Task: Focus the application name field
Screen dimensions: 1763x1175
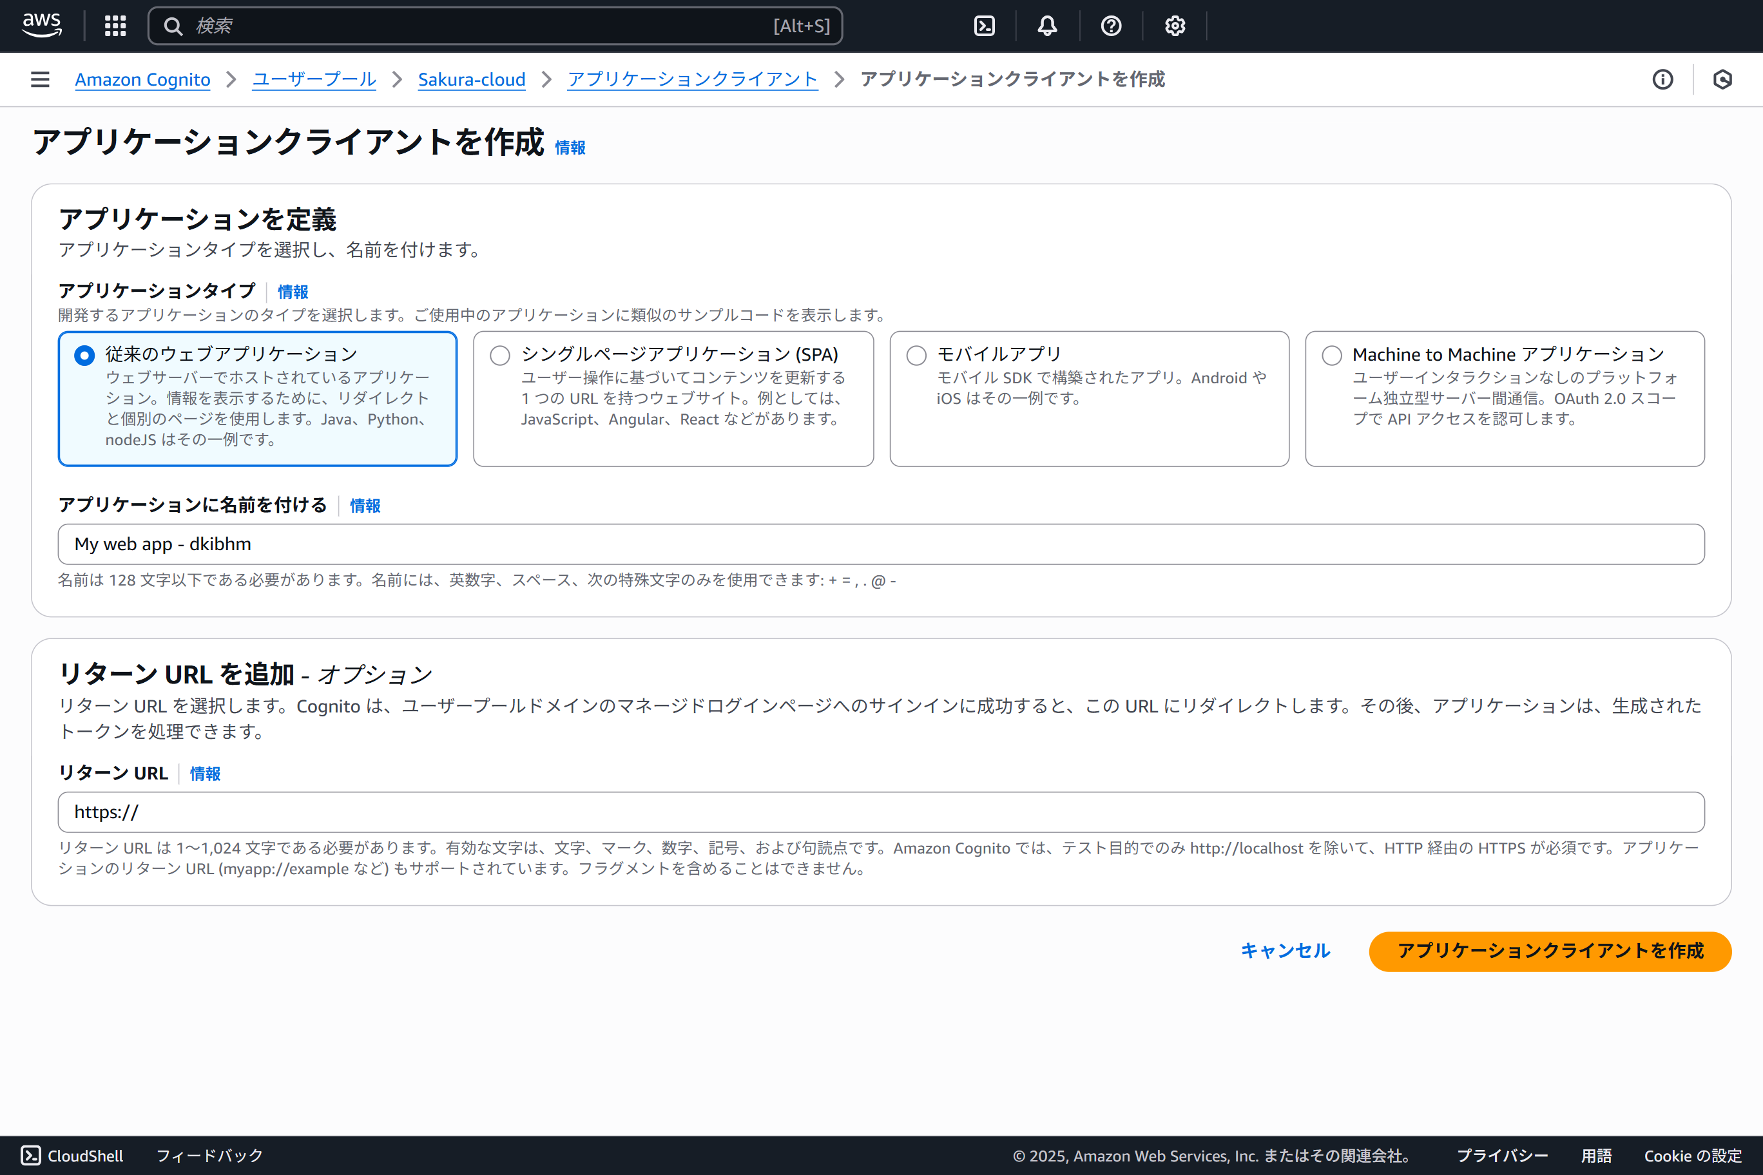Action: [x=881, y=544]
